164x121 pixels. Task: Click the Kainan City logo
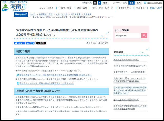(14, 6)
